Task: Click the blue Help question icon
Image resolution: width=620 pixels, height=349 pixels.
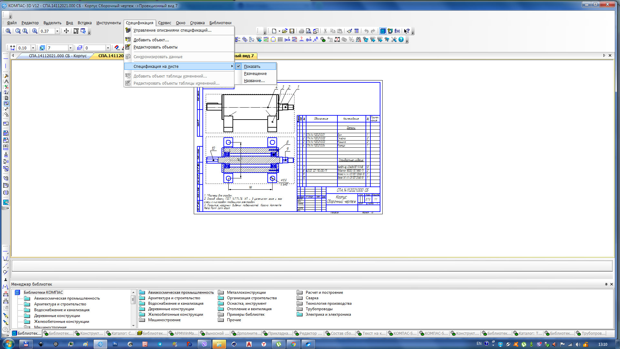Action: point(401,39)
